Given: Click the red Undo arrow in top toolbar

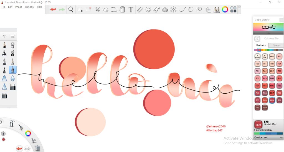Looking at the screenshot, I should (53, 9).
